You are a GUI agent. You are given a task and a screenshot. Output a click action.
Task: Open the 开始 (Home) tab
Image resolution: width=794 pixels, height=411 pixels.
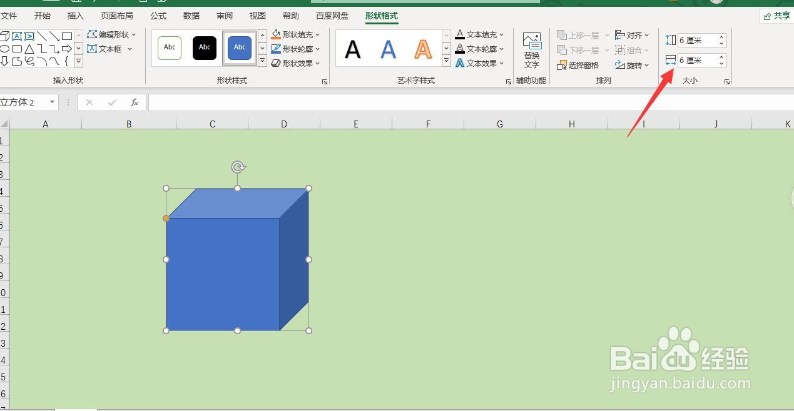point(43,16)
